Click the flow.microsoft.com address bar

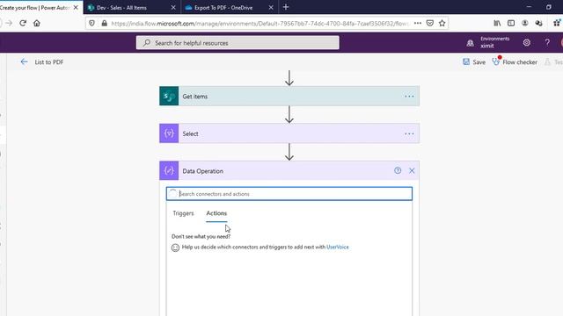click(260, 24)
